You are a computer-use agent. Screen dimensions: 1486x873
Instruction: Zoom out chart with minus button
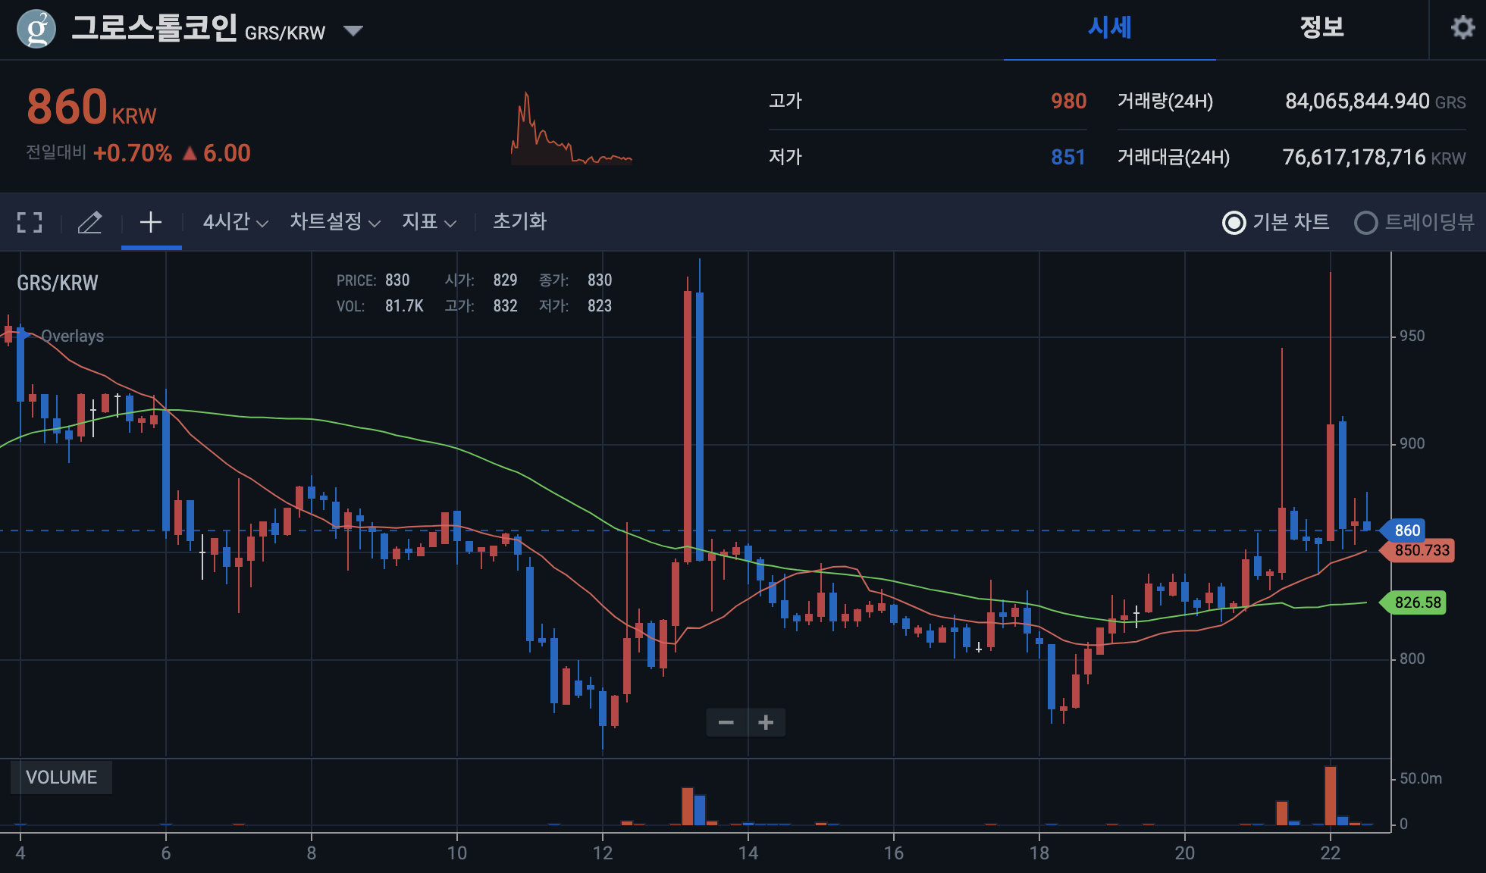point(726,722)
